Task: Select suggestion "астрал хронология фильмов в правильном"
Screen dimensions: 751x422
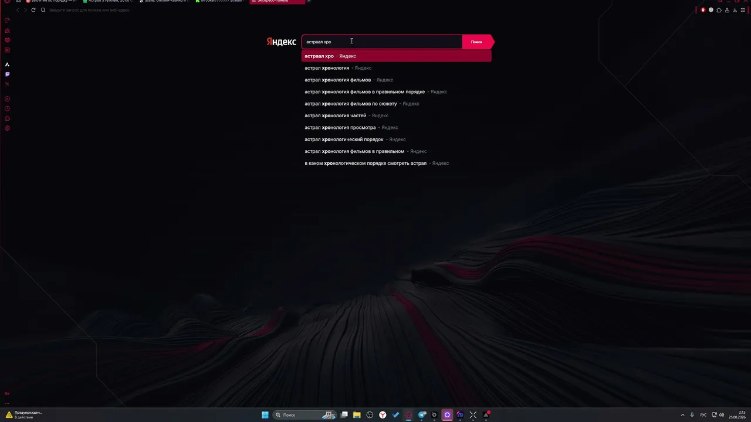Action: pos(397,151)
